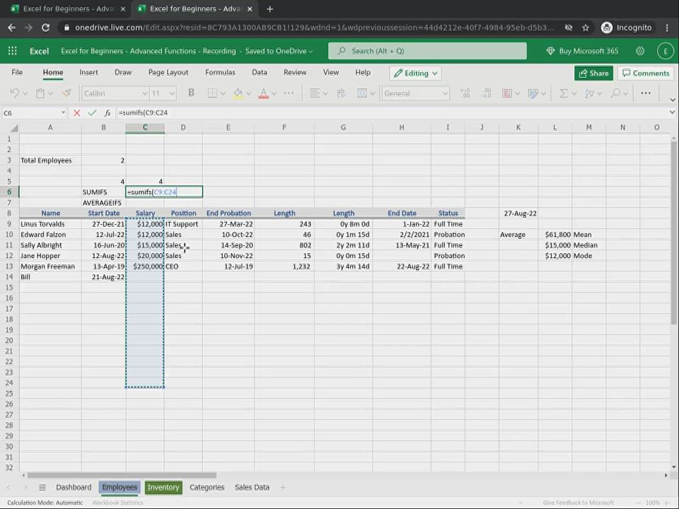
Task: Open the Editing mode dropdown
Action: 415,73
